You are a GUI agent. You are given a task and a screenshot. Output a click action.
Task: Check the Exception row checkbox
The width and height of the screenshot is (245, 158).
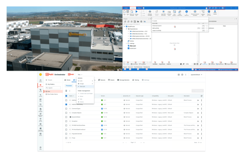pos(66,121)
